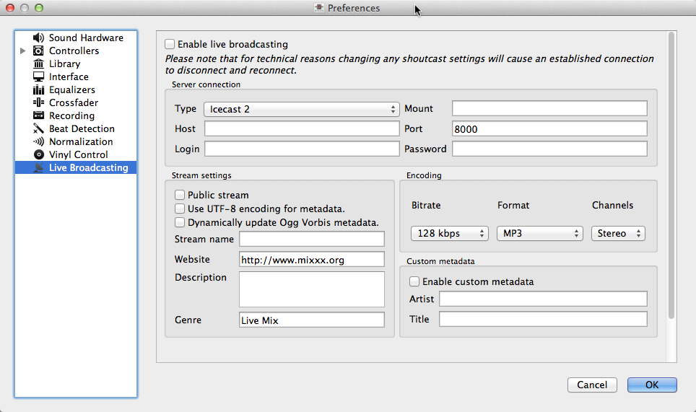Click the Library building icon

click(38, 63)
